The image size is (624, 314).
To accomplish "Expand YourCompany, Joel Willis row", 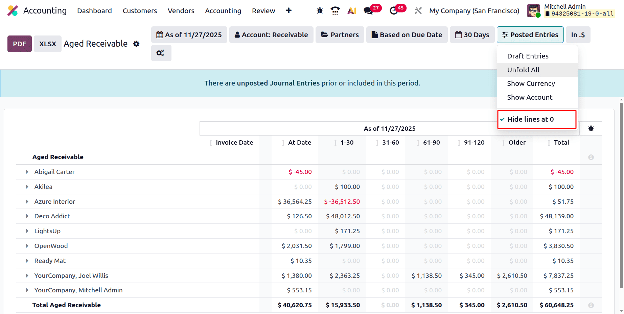I will coord(27,276).
